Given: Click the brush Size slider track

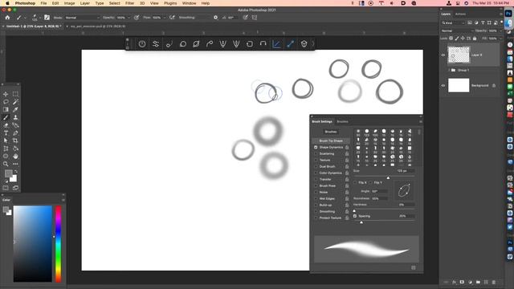Looking at the screenshot, I should [x=384, y=177].
